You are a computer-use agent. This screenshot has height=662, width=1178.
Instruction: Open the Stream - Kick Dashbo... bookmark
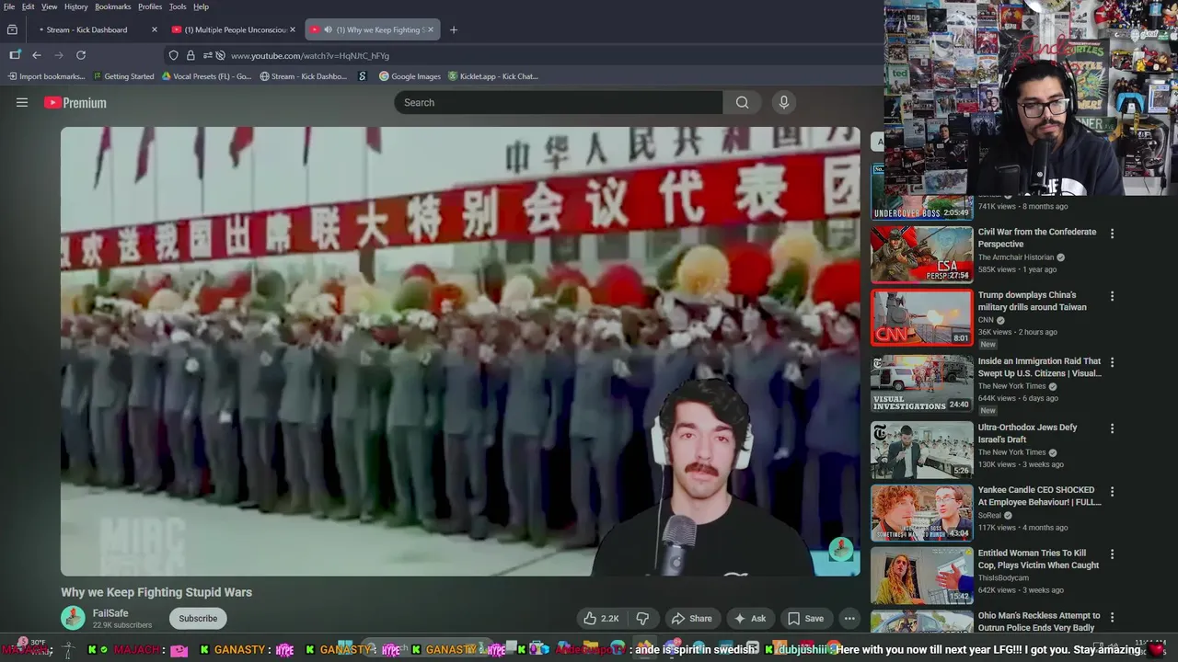304,76
